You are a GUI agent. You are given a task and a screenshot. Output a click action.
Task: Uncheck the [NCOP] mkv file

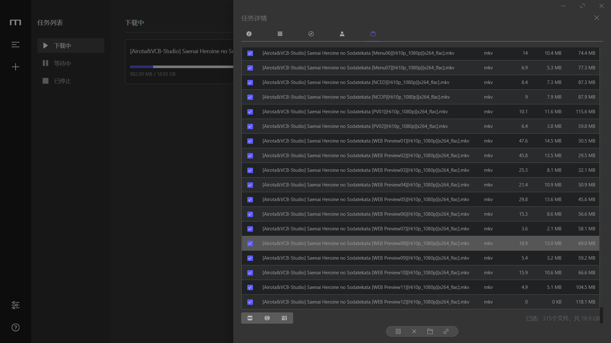point(250,97)
